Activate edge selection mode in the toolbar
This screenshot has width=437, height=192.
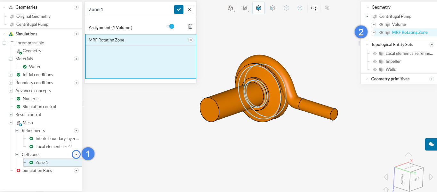(x=300, y=8)
